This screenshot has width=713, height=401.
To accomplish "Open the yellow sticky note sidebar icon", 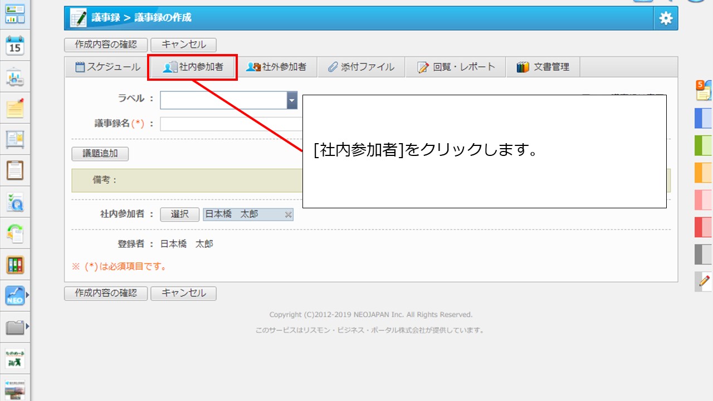I will pyautogui.click(x=15, y=108).
